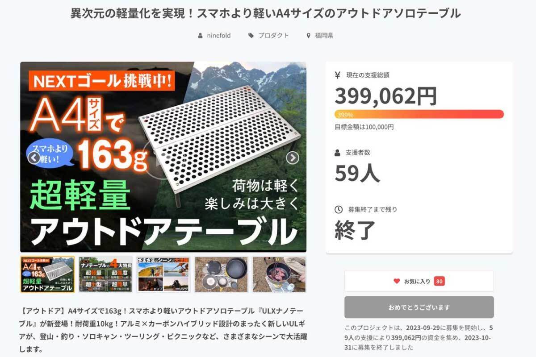Click the person icon beside 支援者数
Viewport: 536px width, 357px height.
tap(338, 153)
